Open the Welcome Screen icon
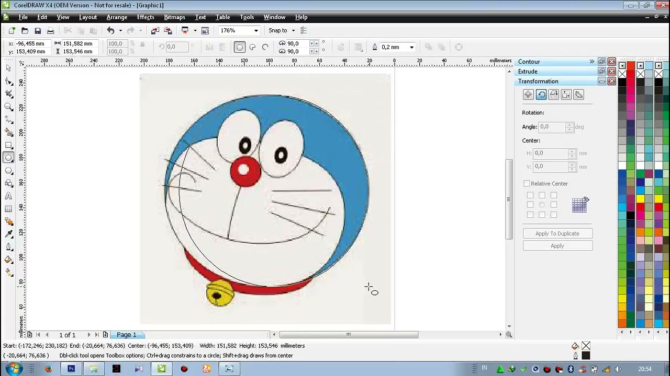 pyautogui.click(x=205, y=31)
